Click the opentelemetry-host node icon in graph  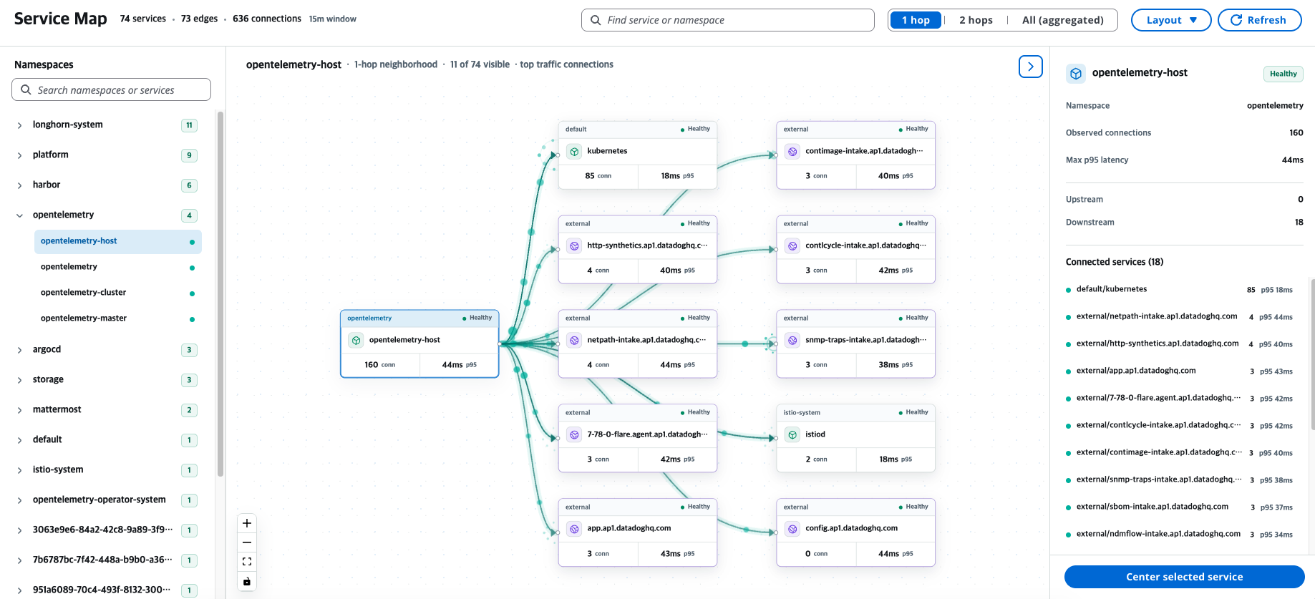click(x=356, y=341)
